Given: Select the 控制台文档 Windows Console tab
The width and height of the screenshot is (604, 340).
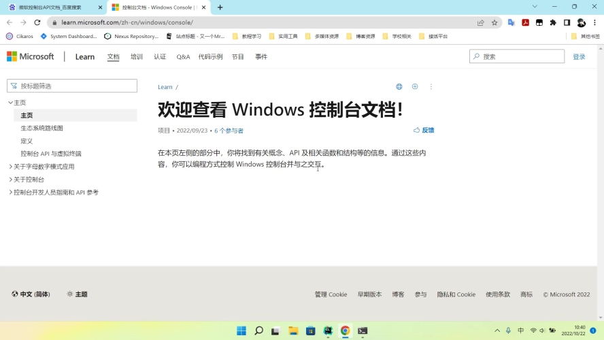Looking at the screenshot, I should point(158,7).
